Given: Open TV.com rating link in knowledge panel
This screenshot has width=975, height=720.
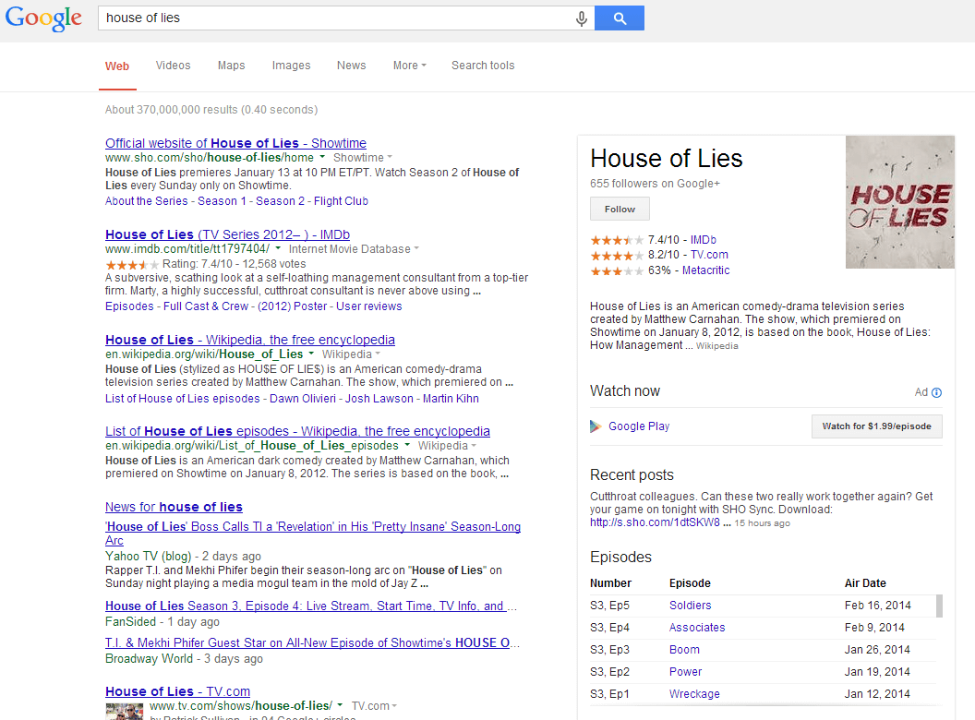Looking at the screenshot, I should 709,254.
